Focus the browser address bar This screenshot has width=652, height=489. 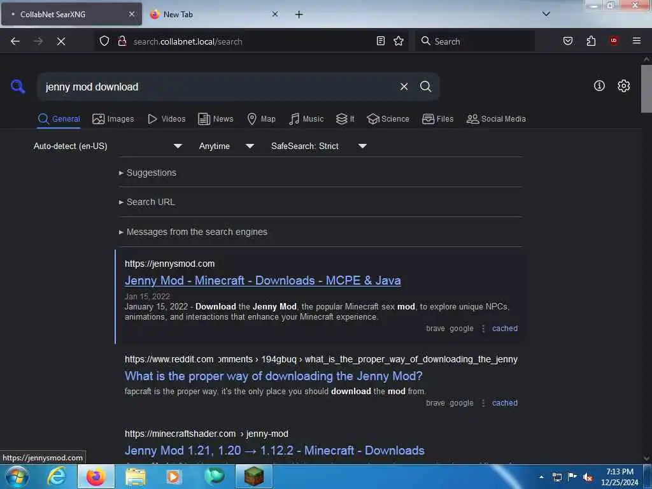252,41
